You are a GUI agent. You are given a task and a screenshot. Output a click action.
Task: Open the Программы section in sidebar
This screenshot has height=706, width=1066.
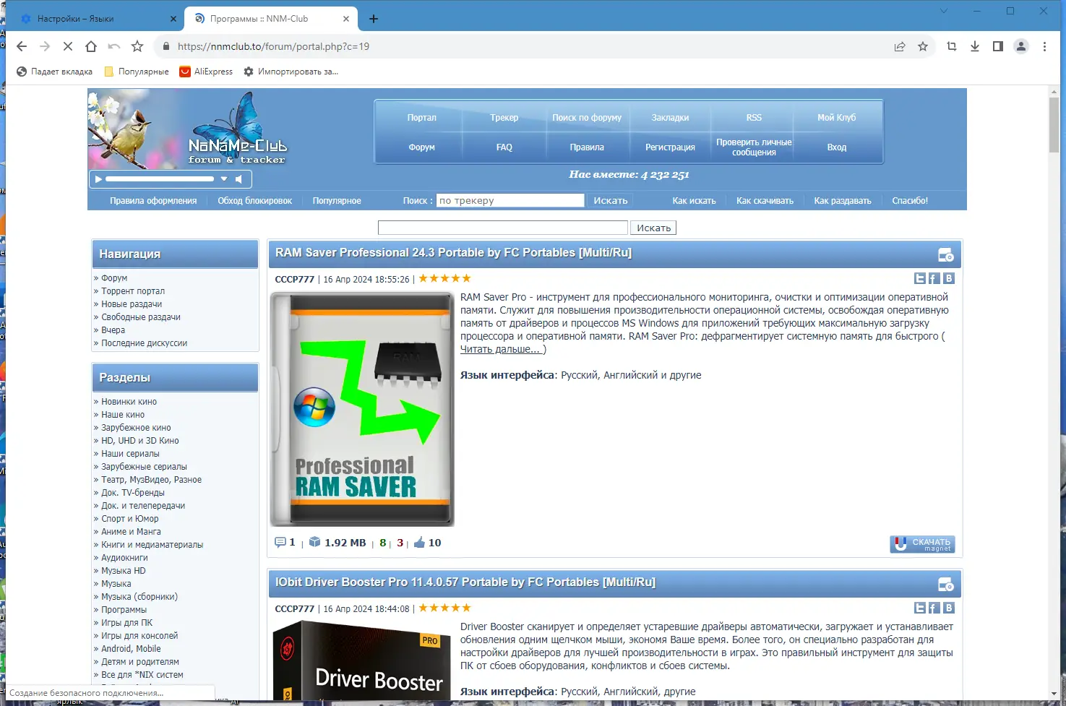124,610
